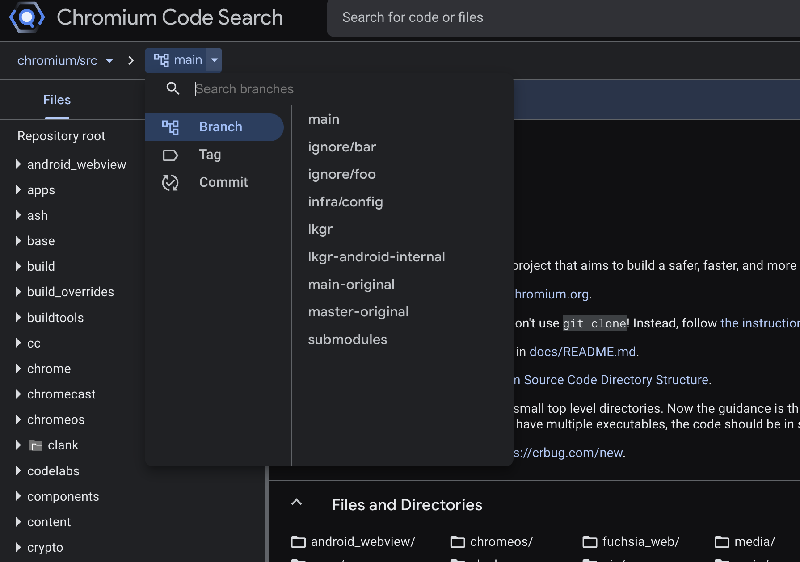This screenshot has width=800, height=562.
Task: Toggle the main branch dropdown arrow
Action: 215,60
